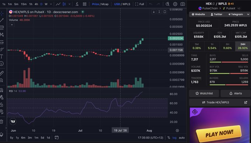Open quick search icon in toolbar
251x143 pixels.
click(168, 4)
